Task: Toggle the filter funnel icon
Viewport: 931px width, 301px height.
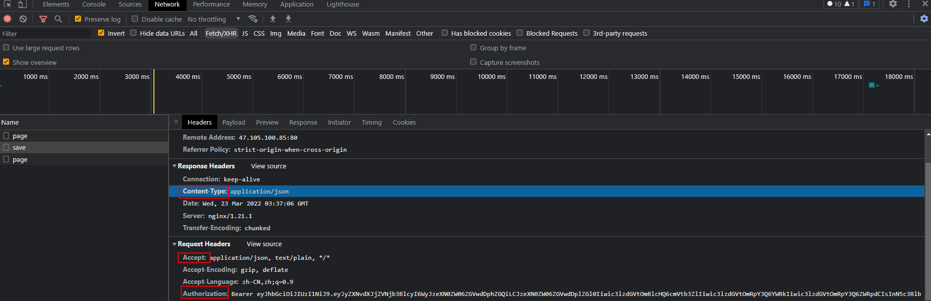Action: click(43, 19)
